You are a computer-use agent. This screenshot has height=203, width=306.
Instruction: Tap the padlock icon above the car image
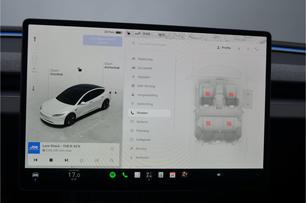click(79, 69)
